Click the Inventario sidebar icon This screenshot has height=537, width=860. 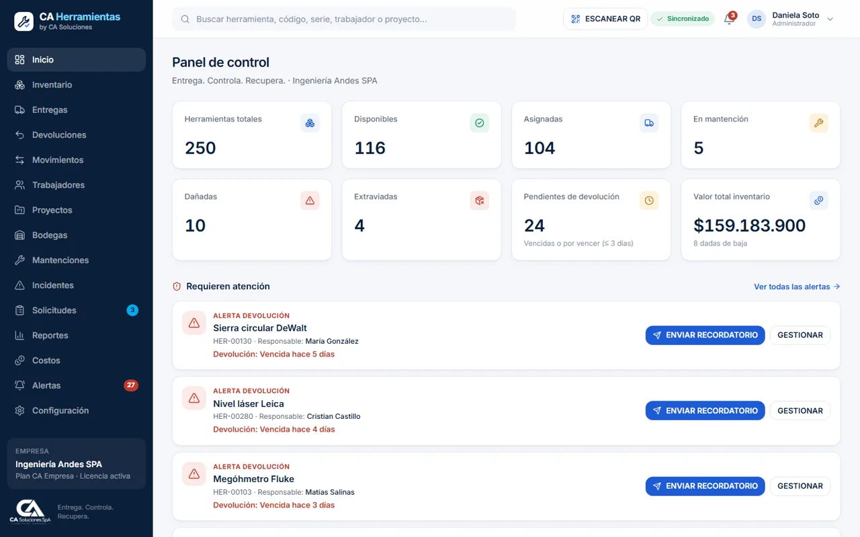19,85
